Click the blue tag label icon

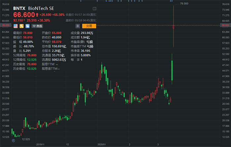(x=27, y=26)
